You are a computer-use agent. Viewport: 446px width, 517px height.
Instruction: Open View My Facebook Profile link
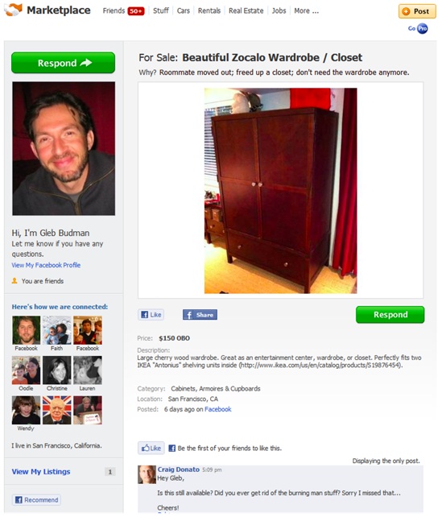point(46,265)
